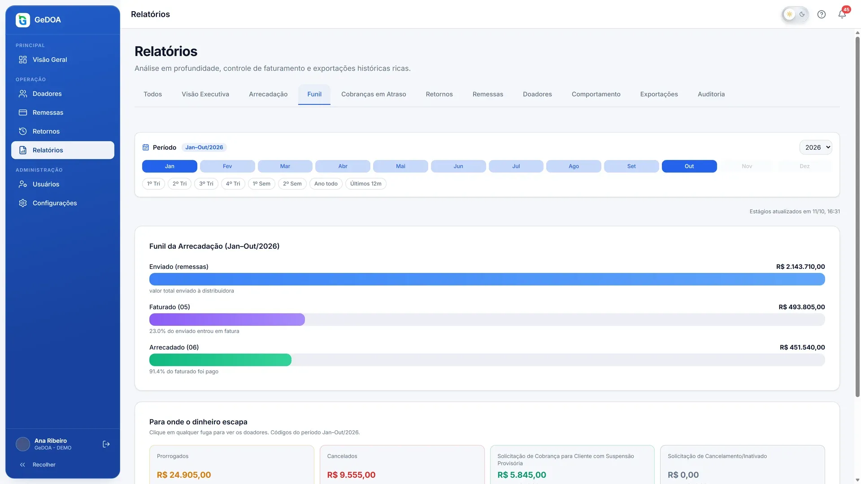Image resolution: width=861 pixels, height=484 pixels.
Task: Click the page vertical scrollbar
Action: [857, 217]
